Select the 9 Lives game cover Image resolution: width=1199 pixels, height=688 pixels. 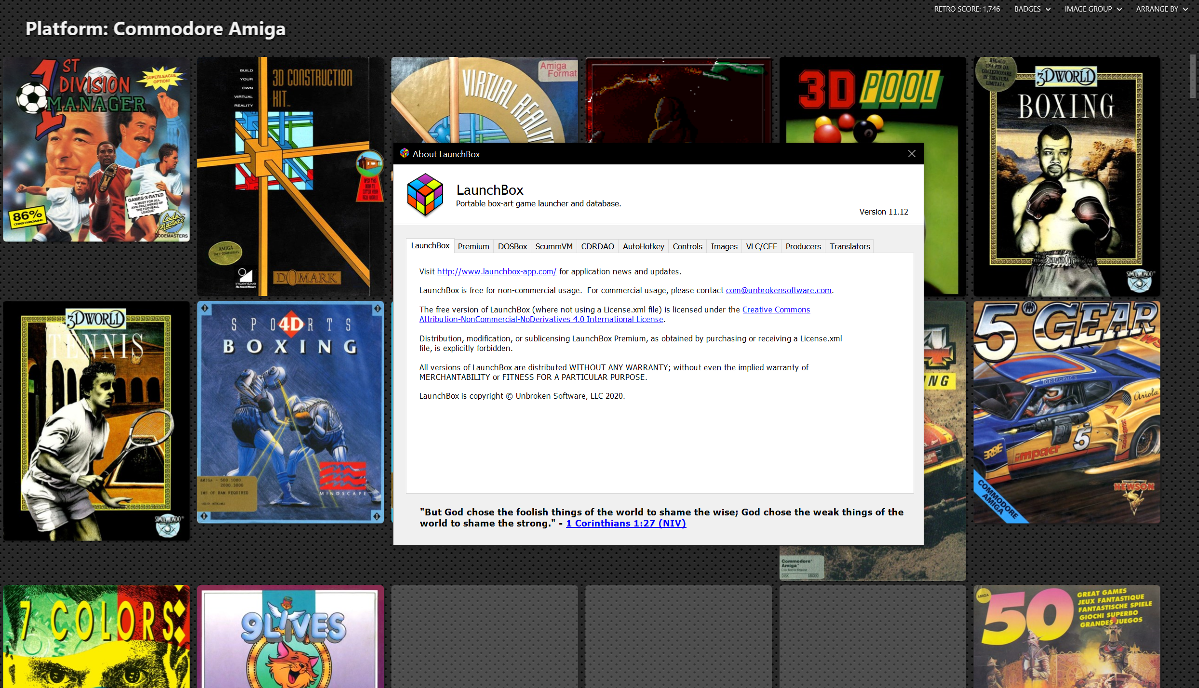(291, 636)
